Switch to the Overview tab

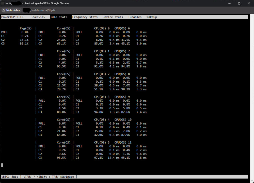point(38,17)
